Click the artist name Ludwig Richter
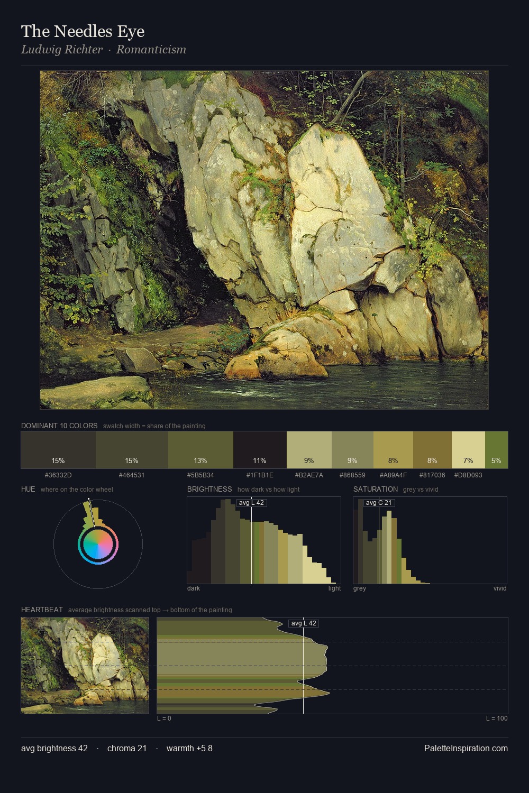 coord(62,50)
